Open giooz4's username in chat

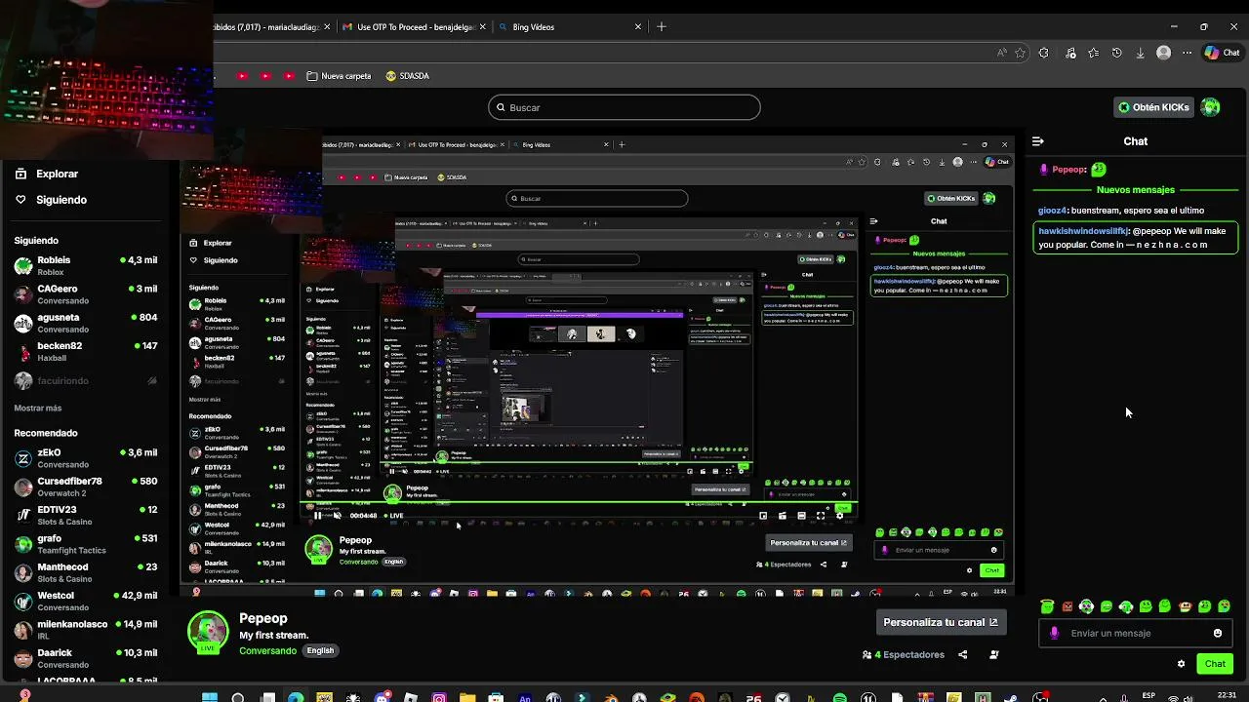[x=1052, y=211]
